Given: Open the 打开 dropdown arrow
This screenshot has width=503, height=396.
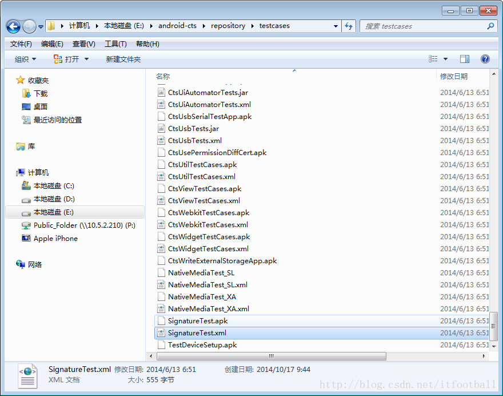Looking at the screenshot, I should click(x=86, y=59).
